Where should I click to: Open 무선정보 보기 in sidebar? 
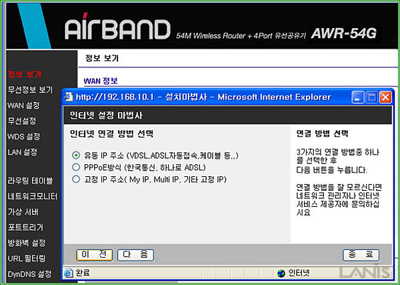pos(30,89)
